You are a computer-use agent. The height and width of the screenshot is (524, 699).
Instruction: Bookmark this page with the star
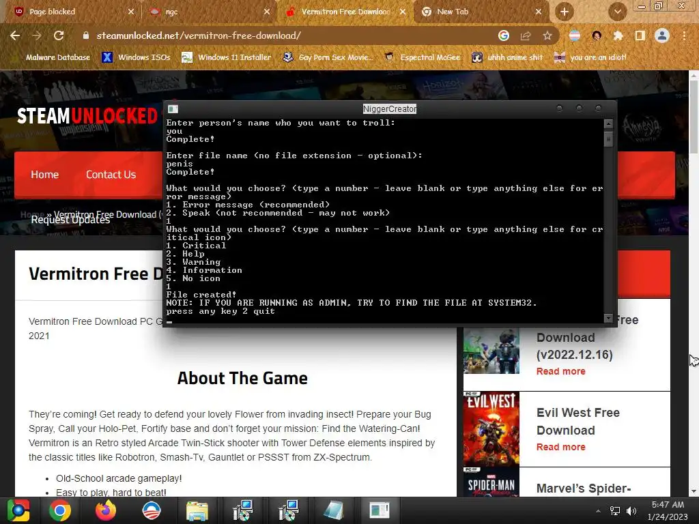pos(547,35)
